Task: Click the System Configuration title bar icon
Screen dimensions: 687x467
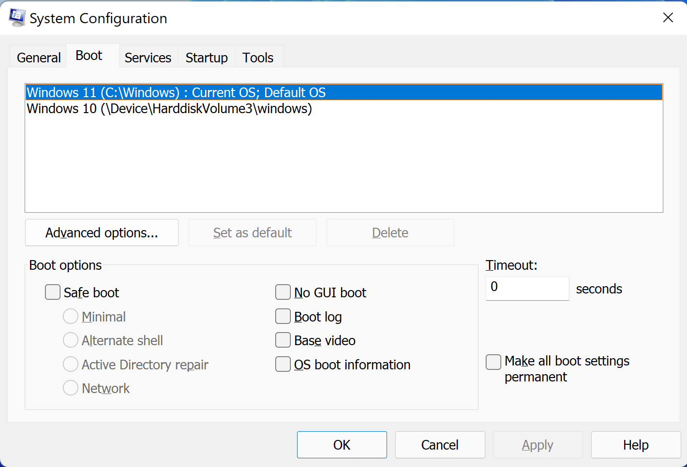Action: (x=17, y=18)
